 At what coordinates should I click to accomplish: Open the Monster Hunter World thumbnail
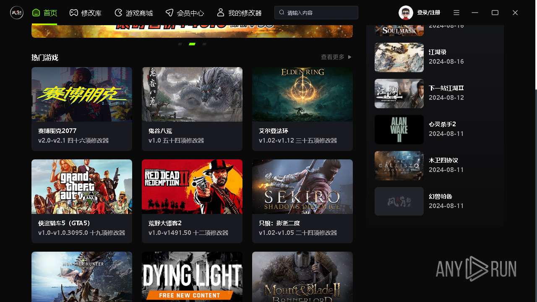click(x=82, y=277)
